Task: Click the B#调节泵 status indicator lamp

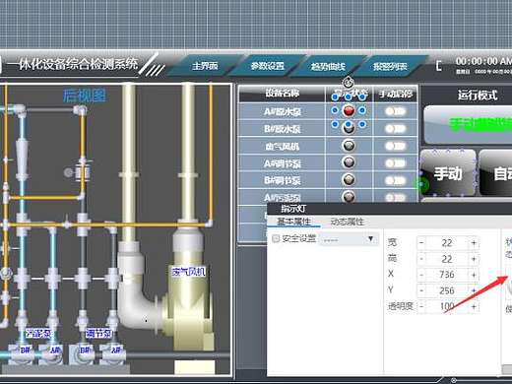Action: pyautogui.click(x=349, y=179)
